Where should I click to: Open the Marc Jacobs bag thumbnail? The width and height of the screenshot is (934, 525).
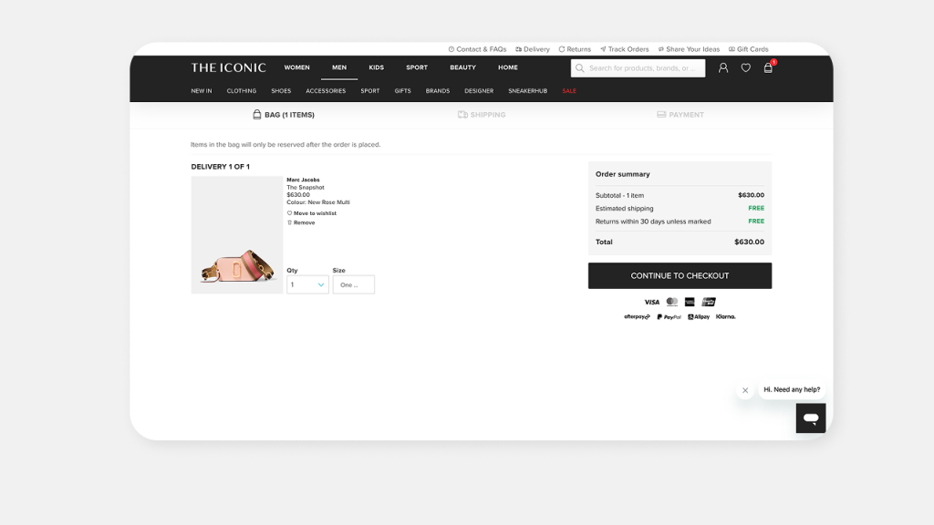click(x=237, y=234)
